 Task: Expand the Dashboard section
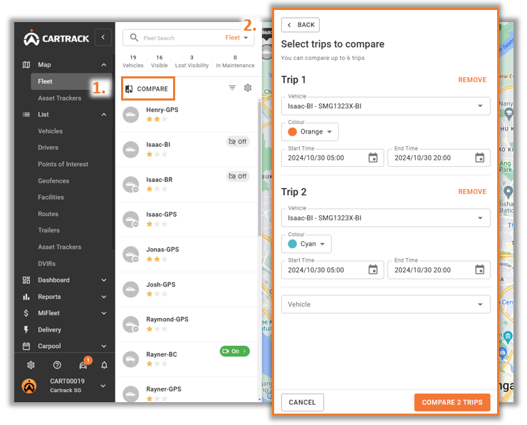104,280
